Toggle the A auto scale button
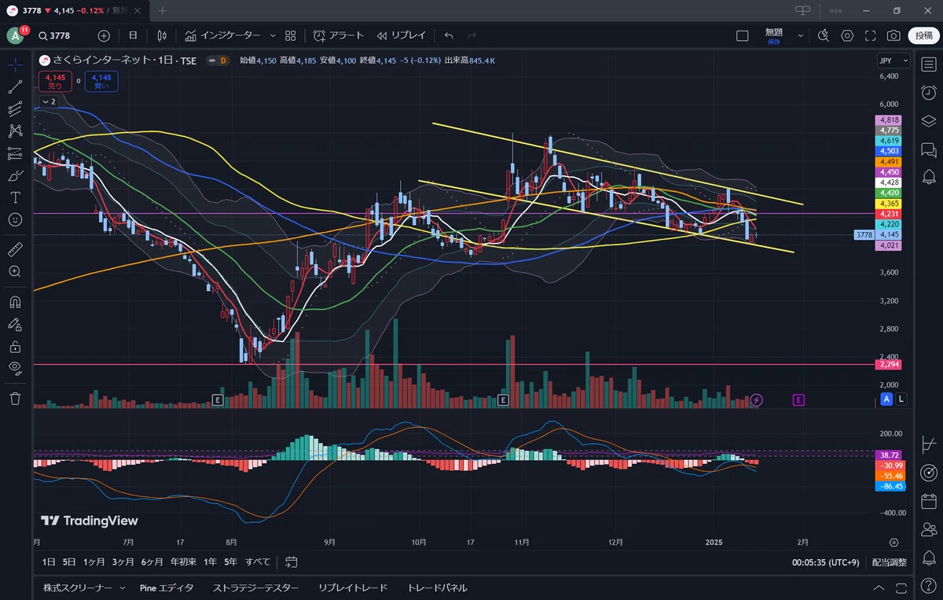The height and width of the screenshot is (600, 943). 886,399
